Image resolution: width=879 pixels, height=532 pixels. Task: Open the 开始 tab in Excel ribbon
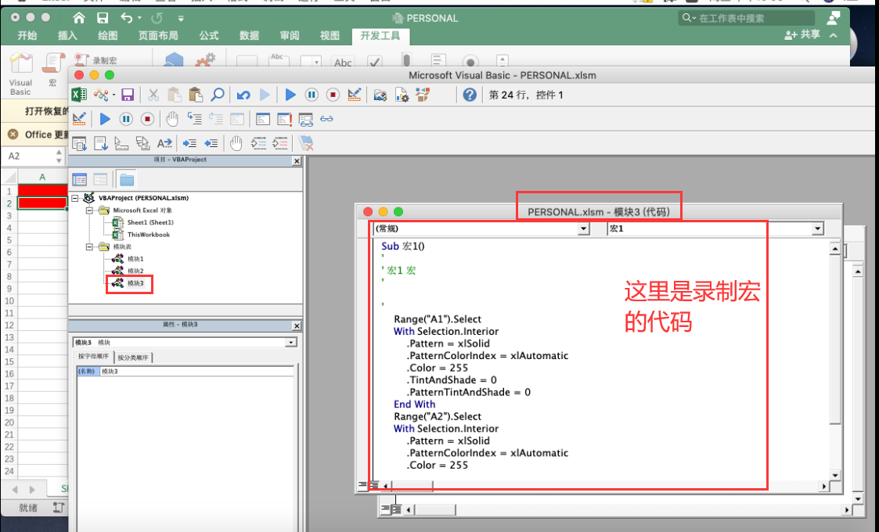tap(27, 36)
